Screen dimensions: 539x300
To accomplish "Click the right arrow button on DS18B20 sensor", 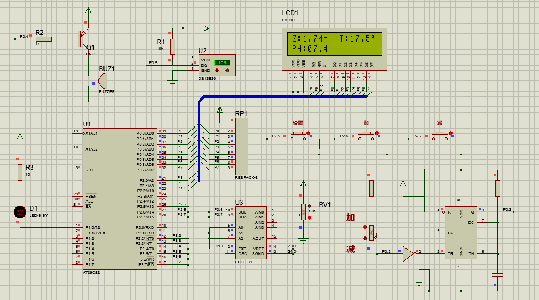I will pos(227,71).
